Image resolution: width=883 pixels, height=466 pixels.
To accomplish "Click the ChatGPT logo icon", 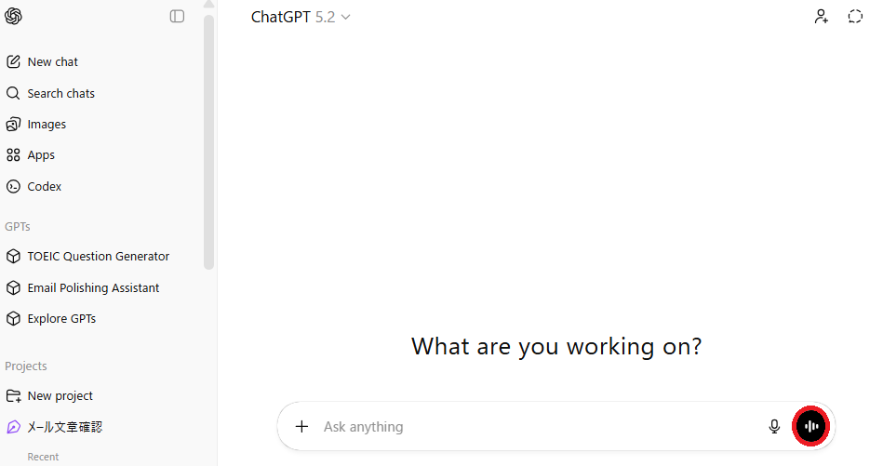I will (13, 17).
